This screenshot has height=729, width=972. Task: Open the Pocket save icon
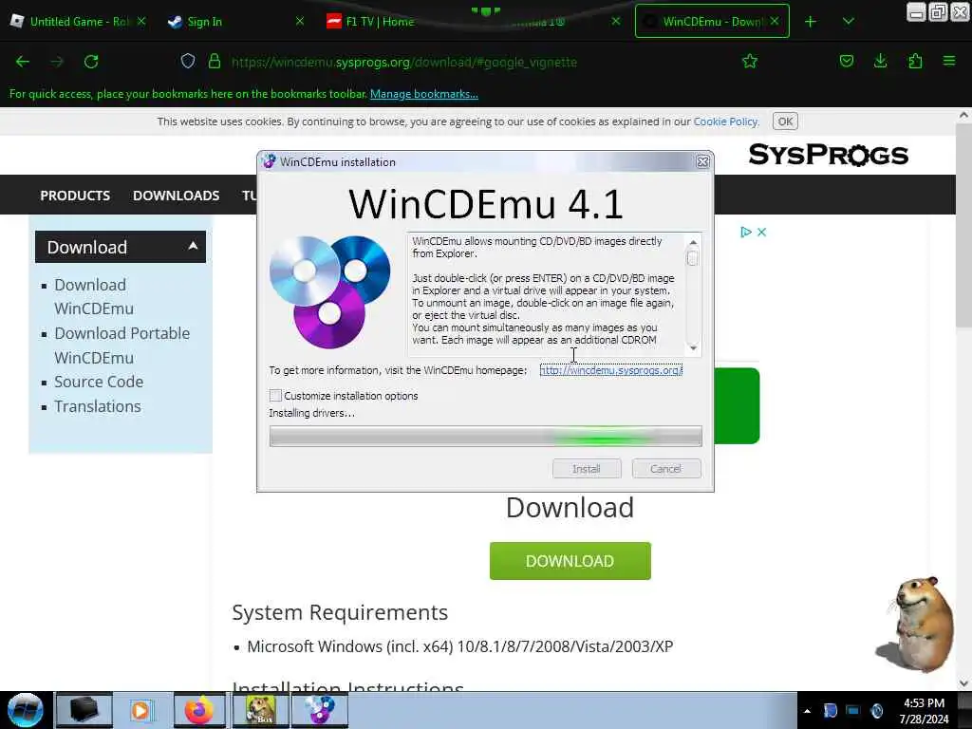click(x=846, y=61)
